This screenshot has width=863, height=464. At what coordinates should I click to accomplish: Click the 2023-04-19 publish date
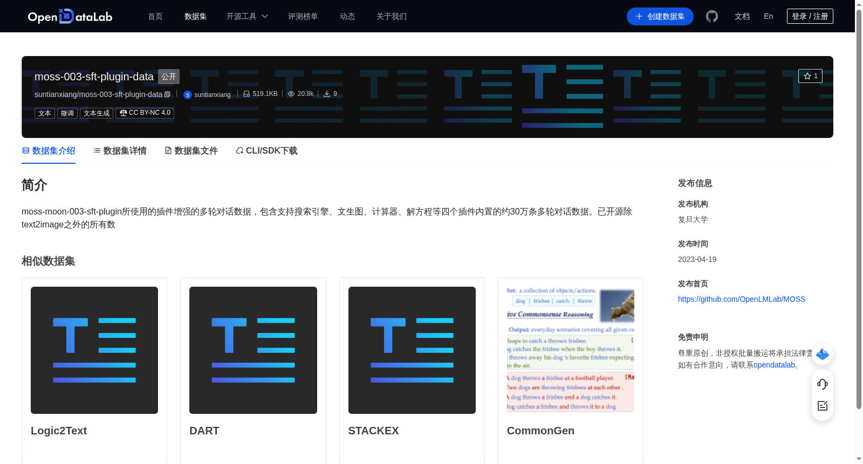[x=697, y=259]
